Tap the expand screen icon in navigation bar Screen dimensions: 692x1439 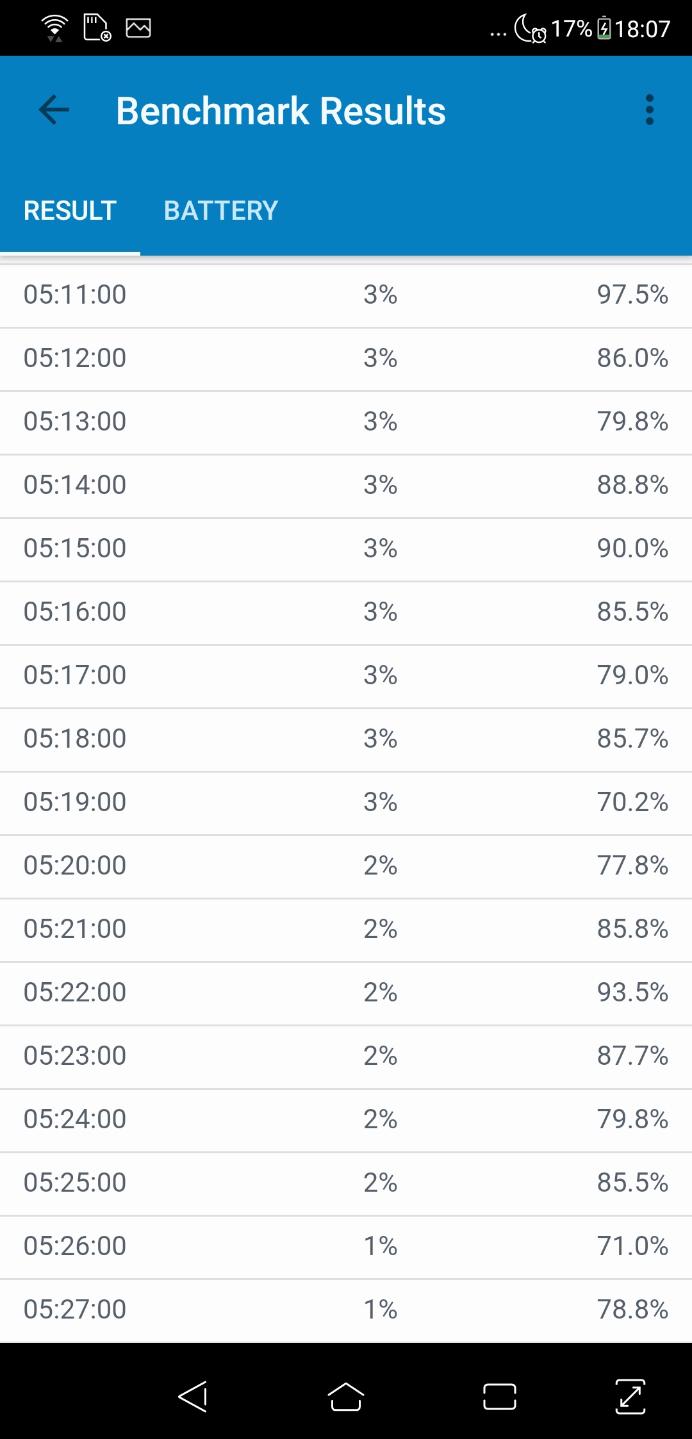tap(630, 1397)
